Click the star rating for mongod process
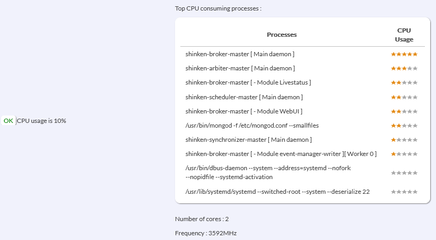436x240 pixels. [x=404, y=126]
